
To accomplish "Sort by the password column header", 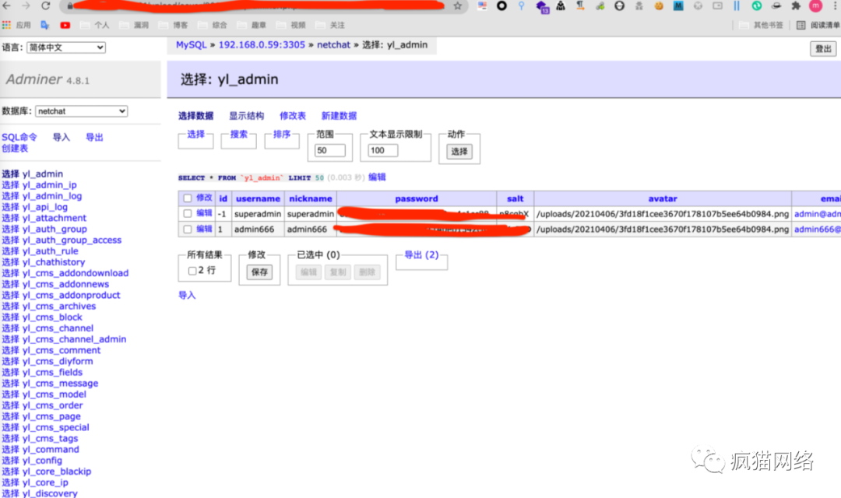I will coord(417,198).
